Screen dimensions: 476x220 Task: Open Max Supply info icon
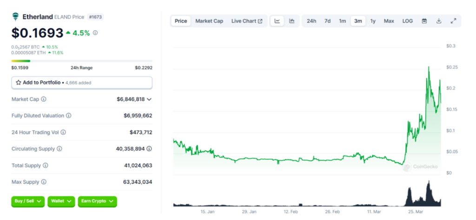[x=44, y=182]
